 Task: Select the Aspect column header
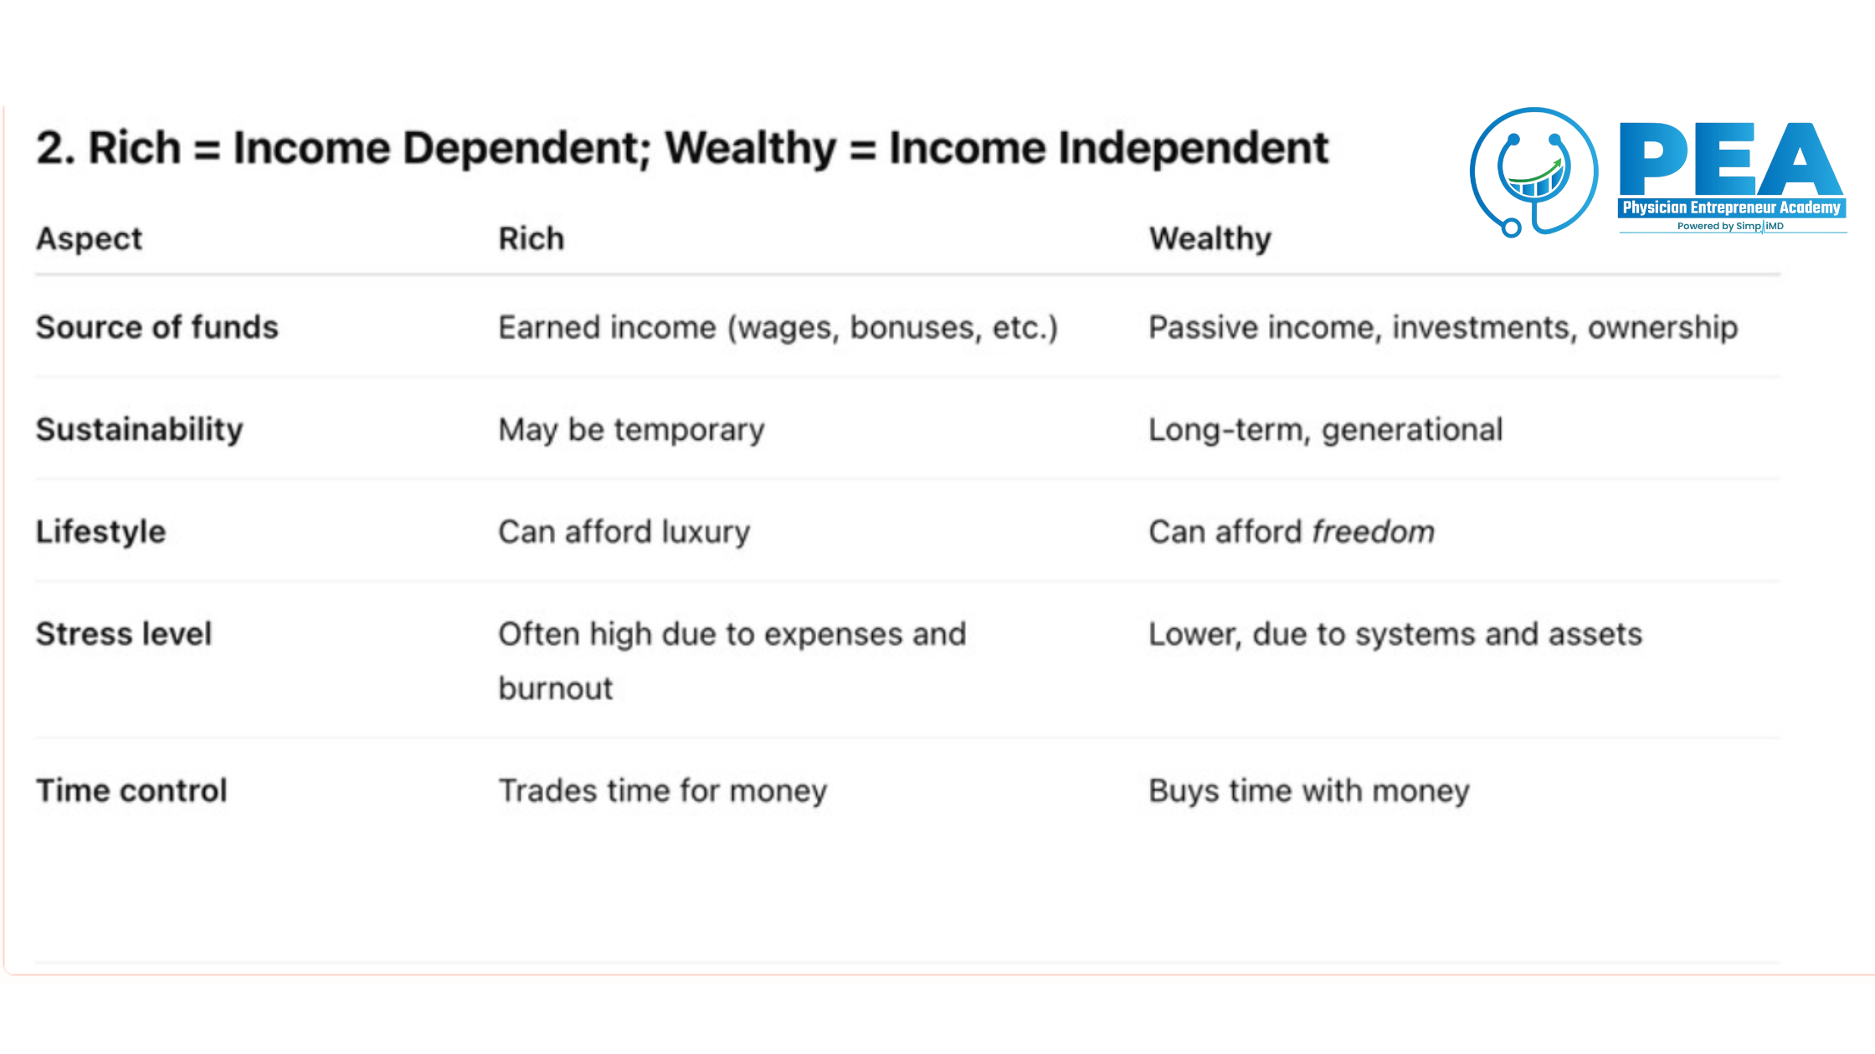(x=89, y=239)
